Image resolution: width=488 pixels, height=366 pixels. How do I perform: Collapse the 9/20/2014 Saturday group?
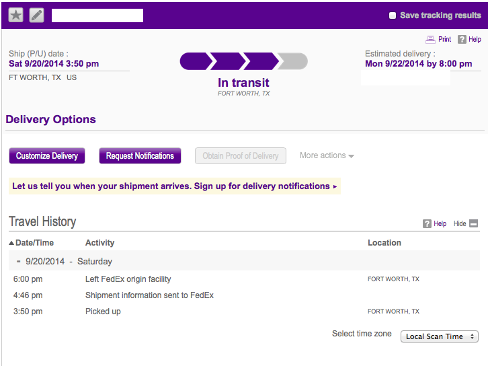tap(18, 261)
